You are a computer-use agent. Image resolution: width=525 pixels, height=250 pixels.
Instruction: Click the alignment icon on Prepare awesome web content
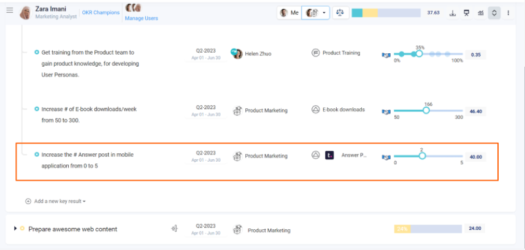tap(174, 229)
